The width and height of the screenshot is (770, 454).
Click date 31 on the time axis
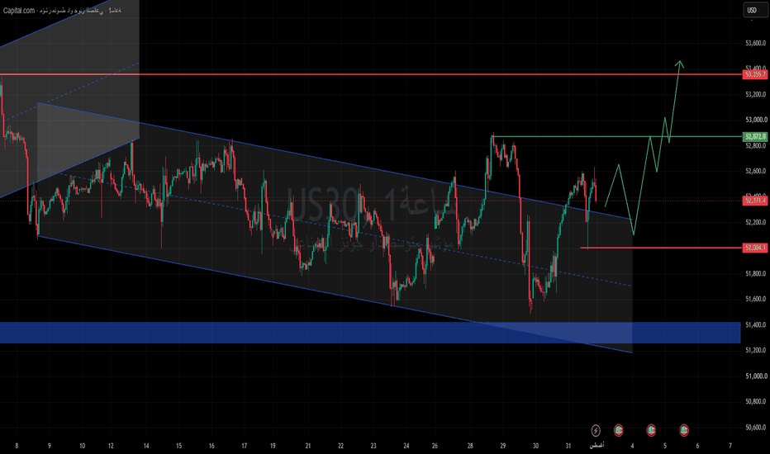click(568, 446)
